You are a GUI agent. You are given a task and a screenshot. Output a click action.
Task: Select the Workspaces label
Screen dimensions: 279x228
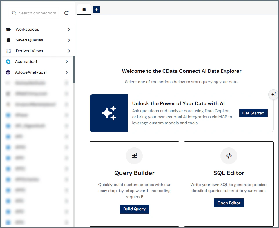27,29
